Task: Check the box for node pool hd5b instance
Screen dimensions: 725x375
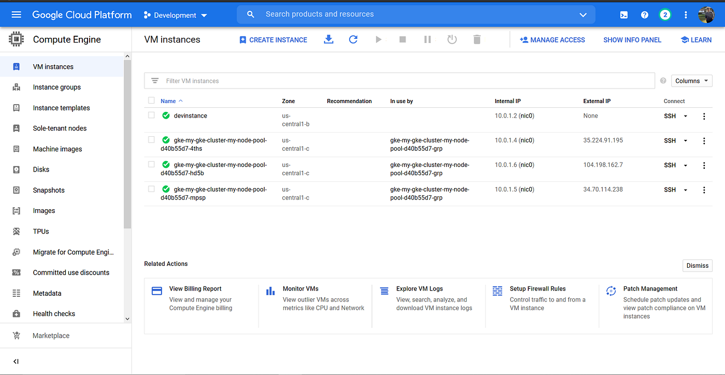Action: (x=151, y=164)
